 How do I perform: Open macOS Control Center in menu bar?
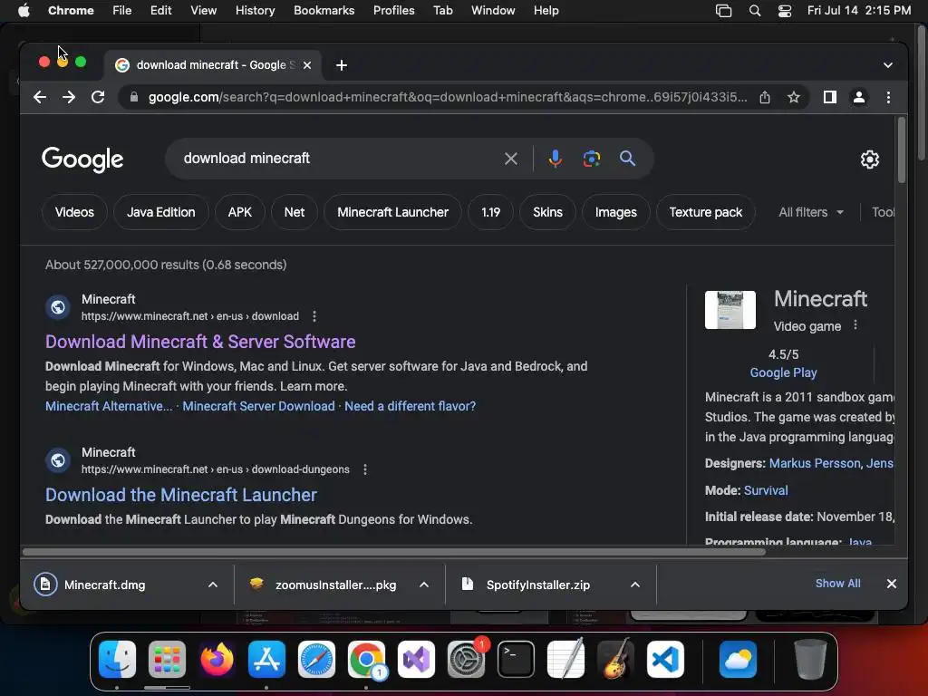coord(784,11)
